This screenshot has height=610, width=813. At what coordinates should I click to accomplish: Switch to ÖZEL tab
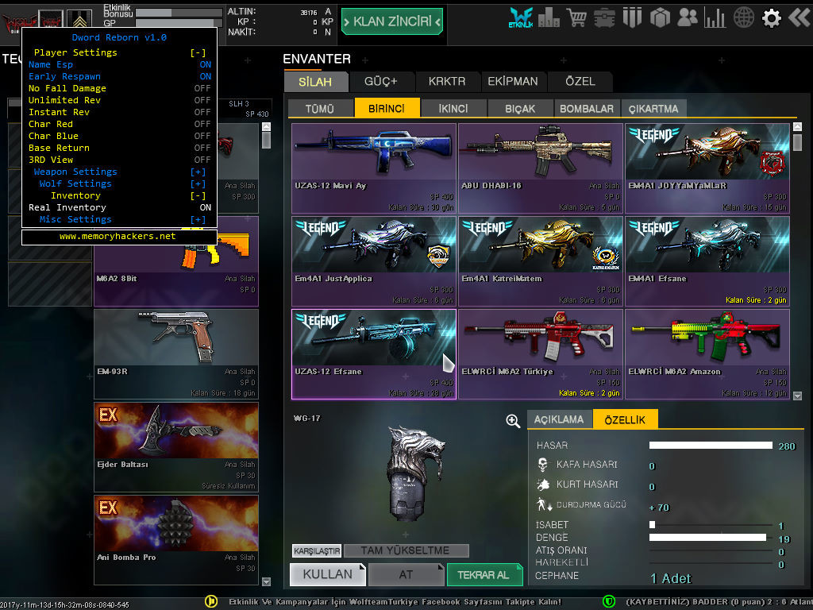[x=580, y=82]
